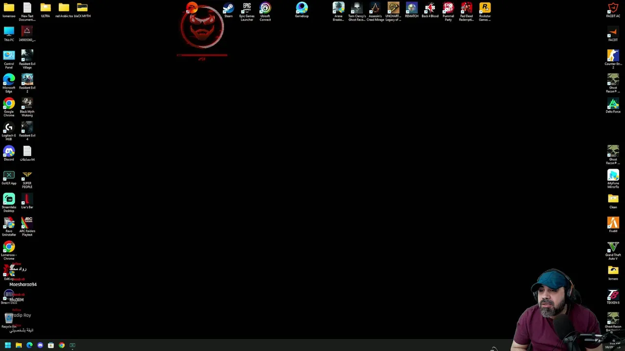Select the Pummel Party shortcut

[448, 12]
